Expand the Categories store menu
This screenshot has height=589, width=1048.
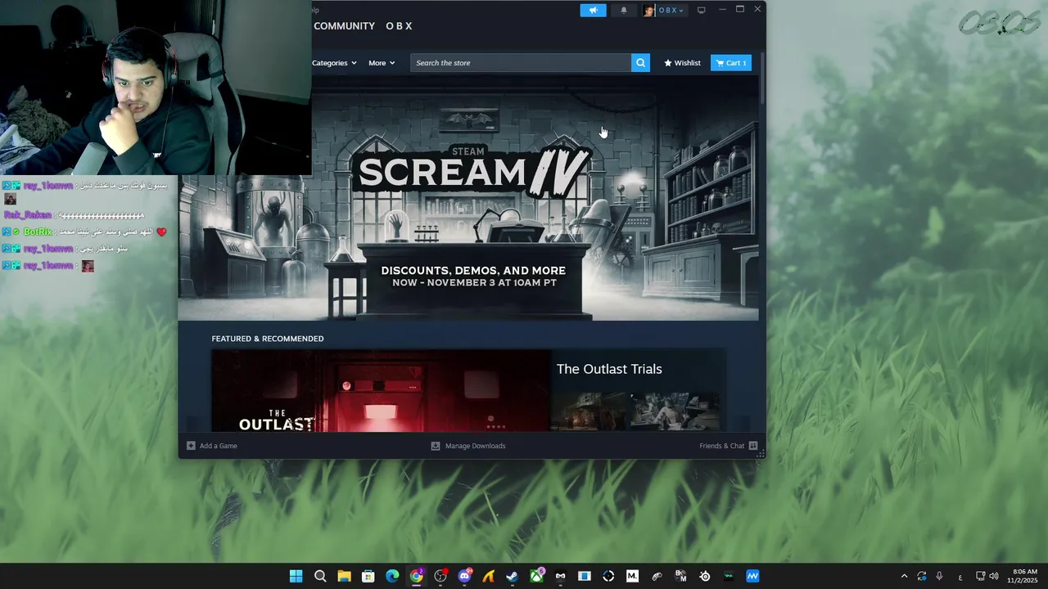pyautogui.click(x=334, y=63)
